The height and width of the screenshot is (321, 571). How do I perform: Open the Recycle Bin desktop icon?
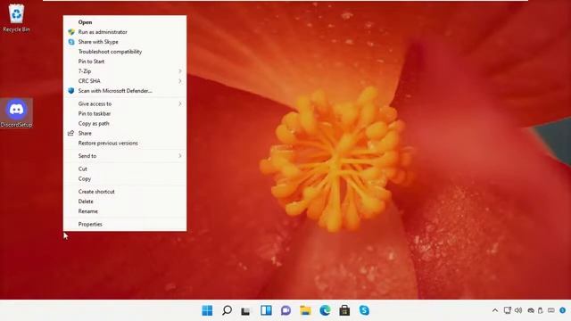(x=16, y=18)
